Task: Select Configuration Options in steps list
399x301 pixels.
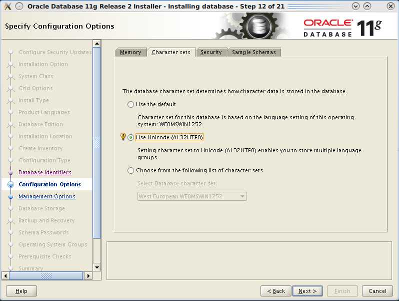Action: 49,184
